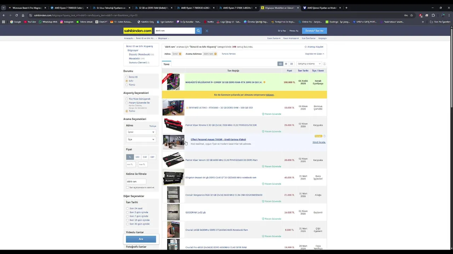Select Son 30 gün içinde radio
453x254 pixels.
tap(127, 224)
